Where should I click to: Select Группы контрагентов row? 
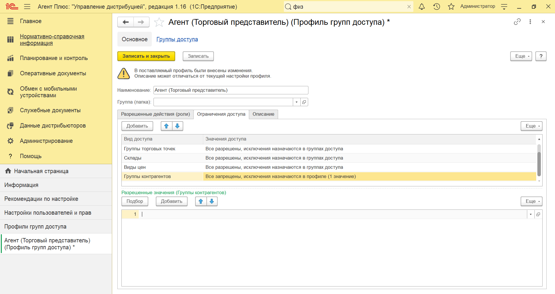tap(329, 177)
